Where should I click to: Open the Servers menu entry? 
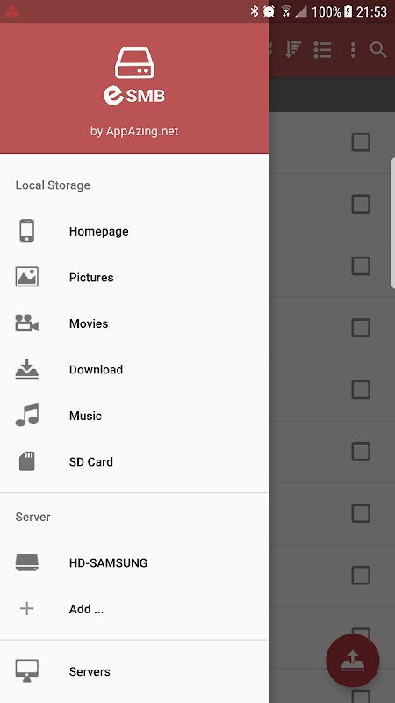[x=134, y=671]
